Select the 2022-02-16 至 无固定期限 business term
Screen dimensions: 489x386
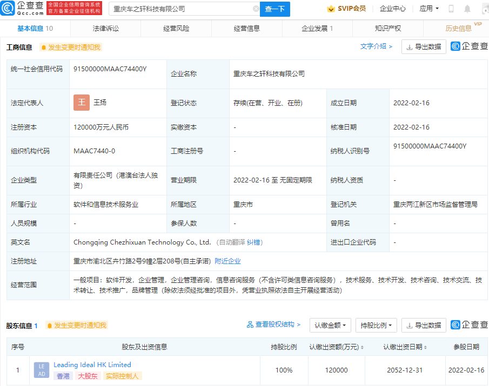[273, 180]
